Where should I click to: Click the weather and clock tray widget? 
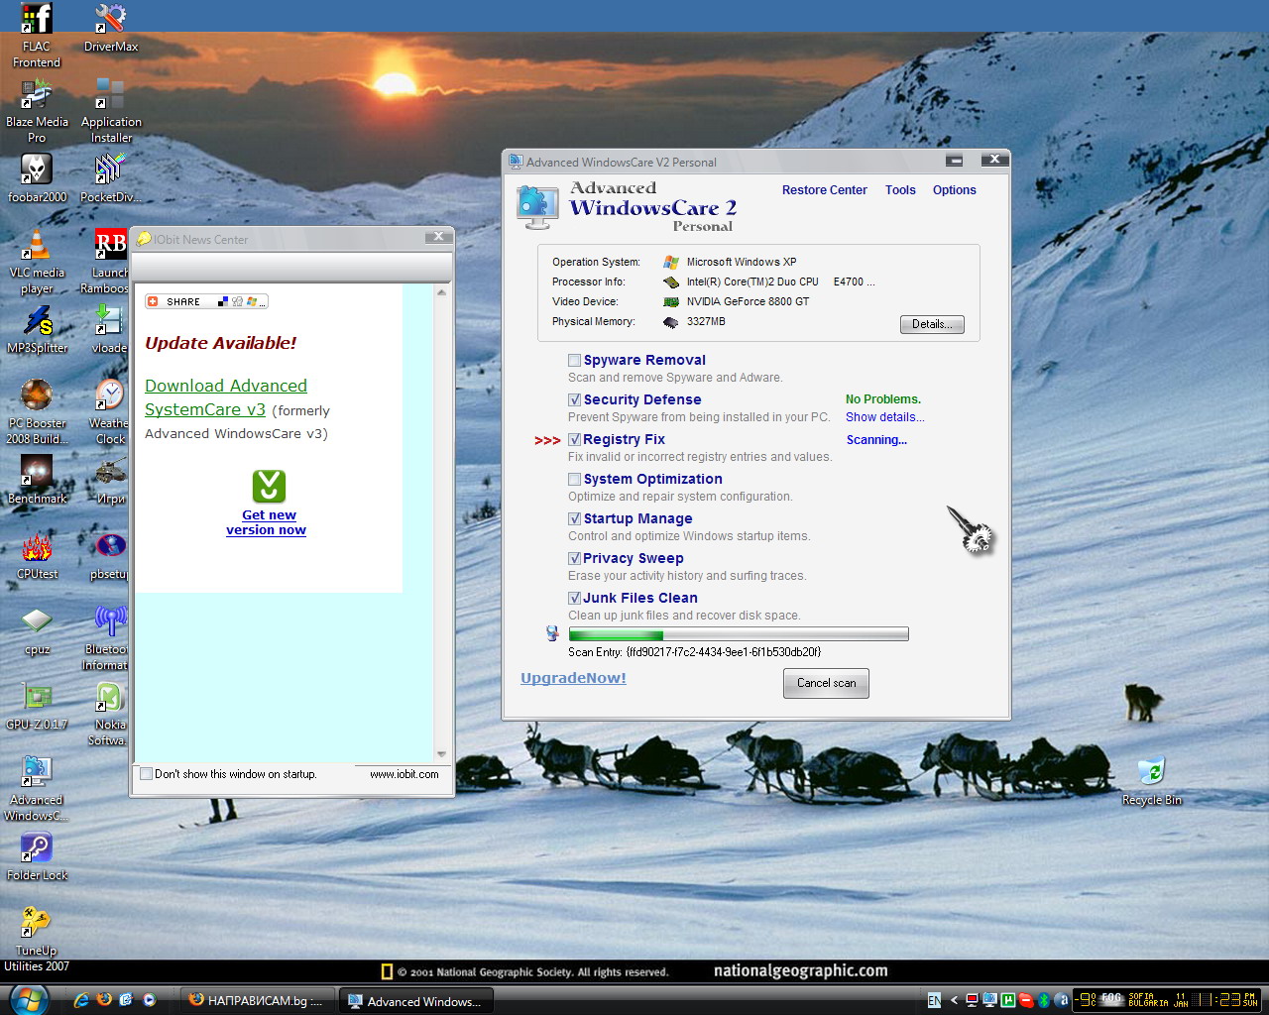coord(1167,1000)
